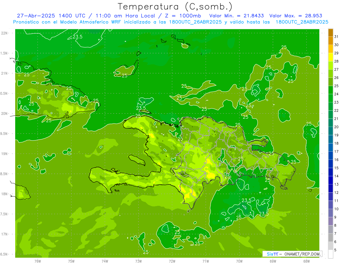Pick the dark blue swatch between 13 and 14

(x=331, y=180)
